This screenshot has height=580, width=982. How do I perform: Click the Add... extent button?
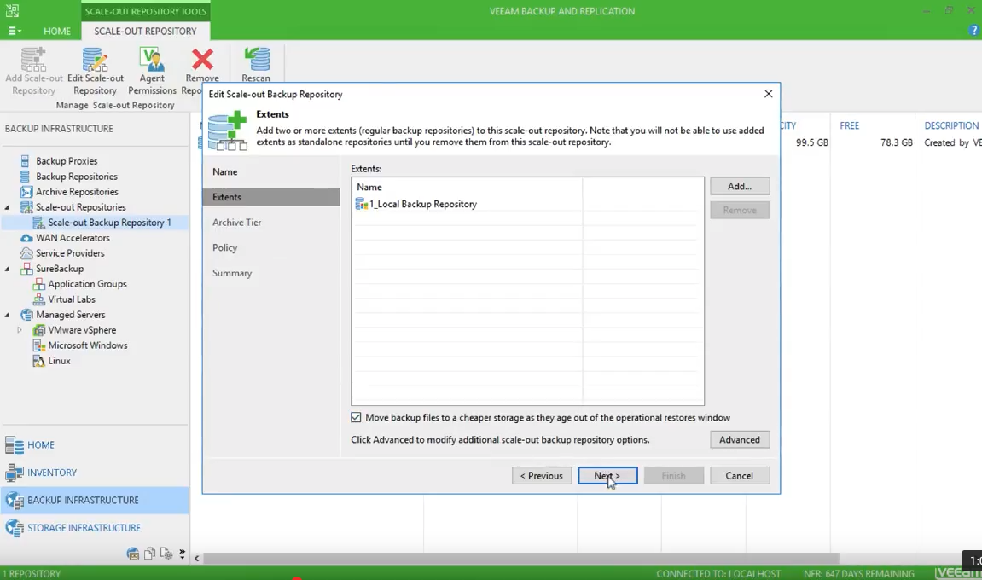click(740, 186)
